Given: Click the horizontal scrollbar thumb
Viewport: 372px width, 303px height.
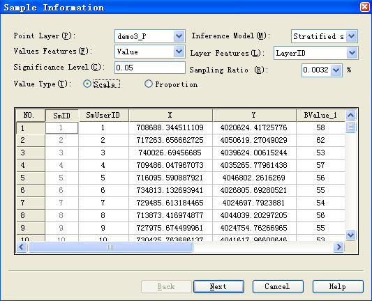Looking at the screenshot, I should [x=110, y=247].
